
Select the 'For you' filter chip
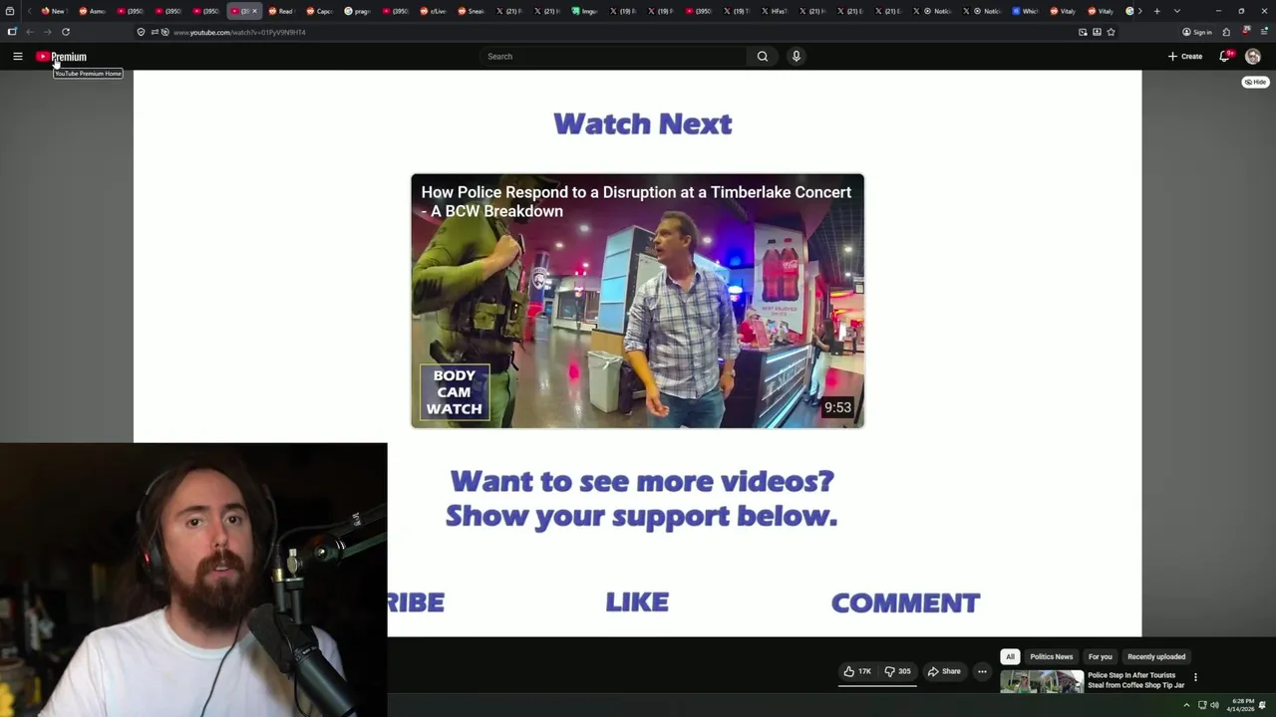[x=1100, y=656]
